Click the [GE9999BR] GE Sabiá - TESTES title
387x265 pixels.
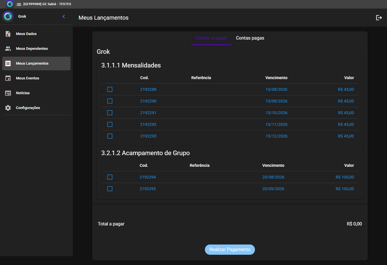point(47,4)
